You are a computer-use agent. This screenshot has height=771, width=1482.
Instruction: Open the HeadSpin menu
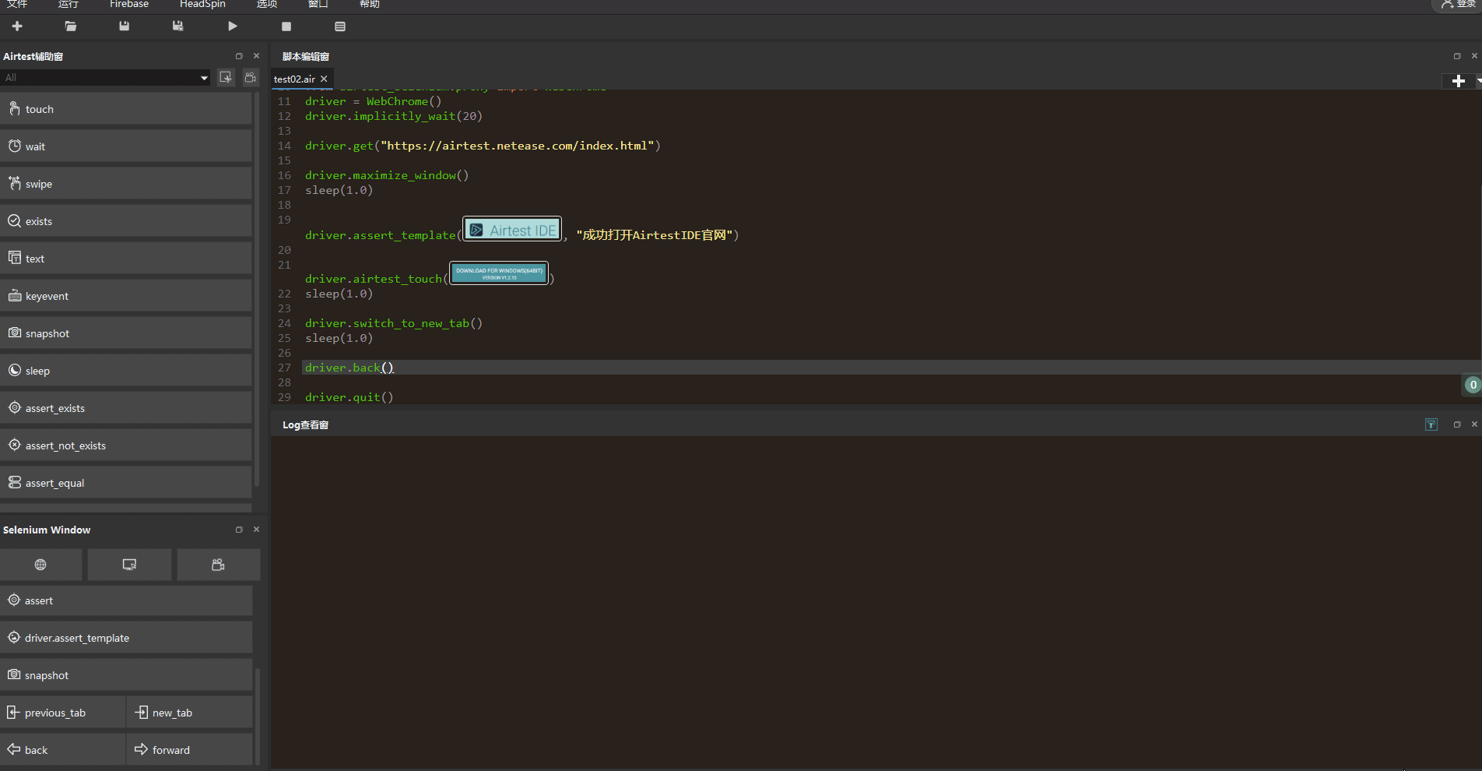(202, 4)
